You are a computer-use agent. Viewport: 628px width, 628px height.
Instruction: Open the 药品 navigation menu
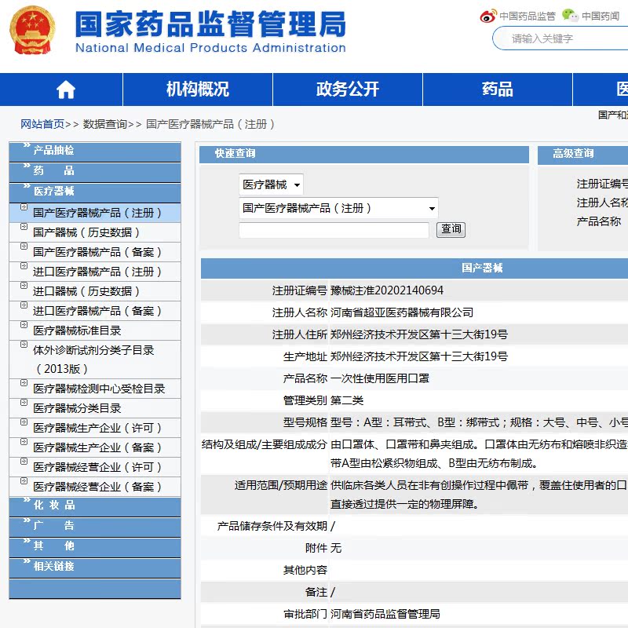(x=498, y=89)
